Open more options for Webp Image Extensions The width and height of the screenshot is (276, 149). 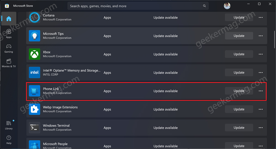tap(261, 109)
